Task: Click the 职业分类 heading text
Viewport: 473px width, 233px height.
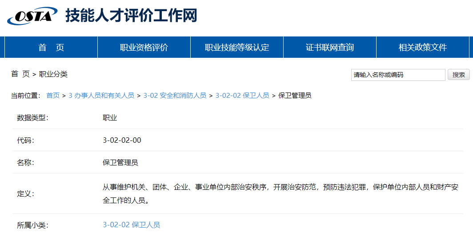Action: (53, 74)
